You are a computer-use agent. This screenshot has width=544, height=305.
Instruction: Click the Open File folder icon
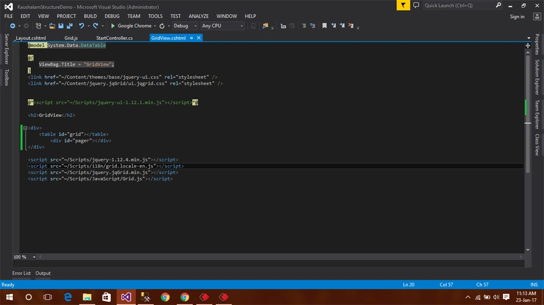(52, 25)
